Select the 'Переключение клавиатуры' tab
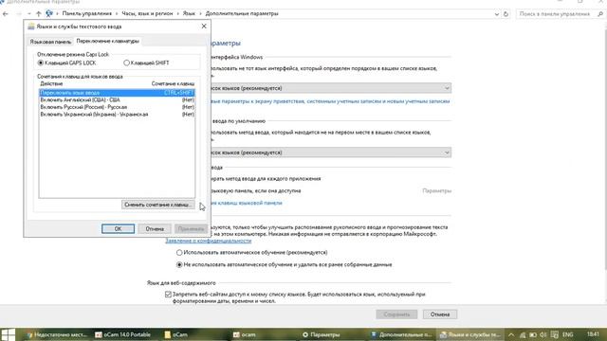The height and width of the screenshot is (341, 607). pyautogui.click(x=107, y=41)
